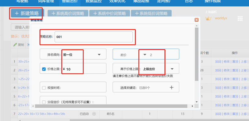Click dialog horizontal scrollbar left arrow
249x121 pixels.
click(33, 106)
